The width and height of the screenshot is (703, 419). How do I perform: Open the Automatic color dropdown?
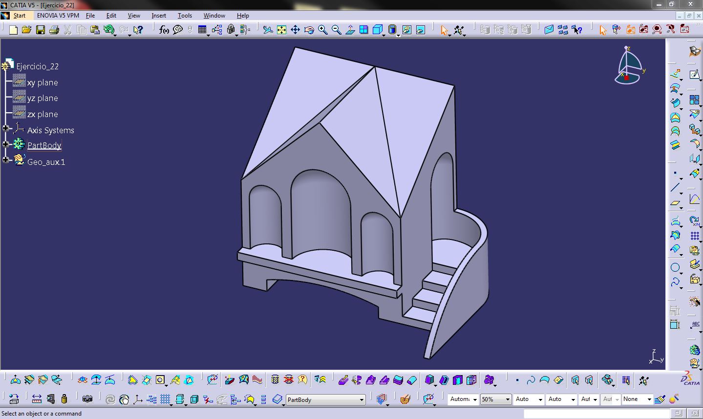[474, 399]
